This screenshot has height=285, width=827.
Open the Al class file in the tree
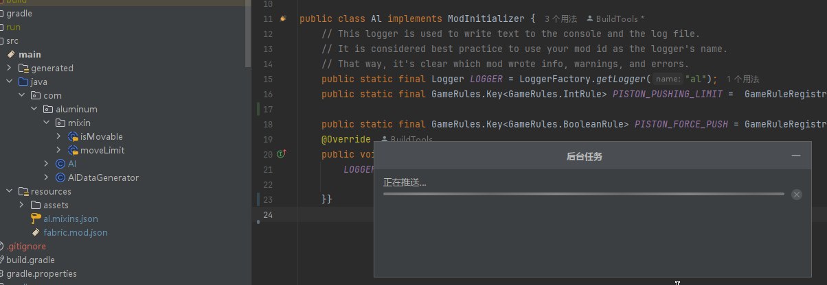[71, 164]
